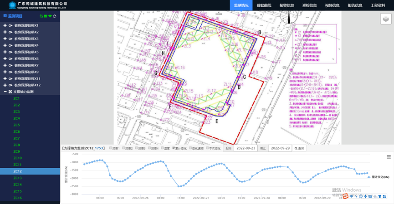Image resolution: width=394 pixels, height=204 pixels.
Task: Uncheck the 累计变化 checkbox
Action: (x=174, y=148)
